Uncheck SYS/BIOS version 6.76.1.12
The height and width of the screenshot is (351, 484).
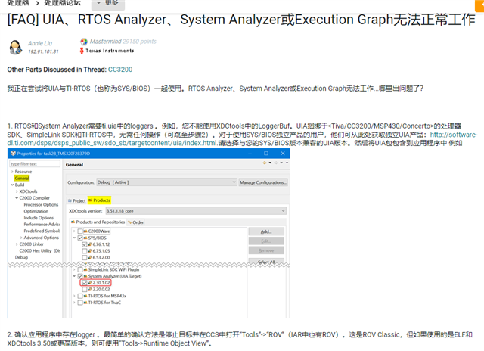pyautogui.click(x=85, y=244)
